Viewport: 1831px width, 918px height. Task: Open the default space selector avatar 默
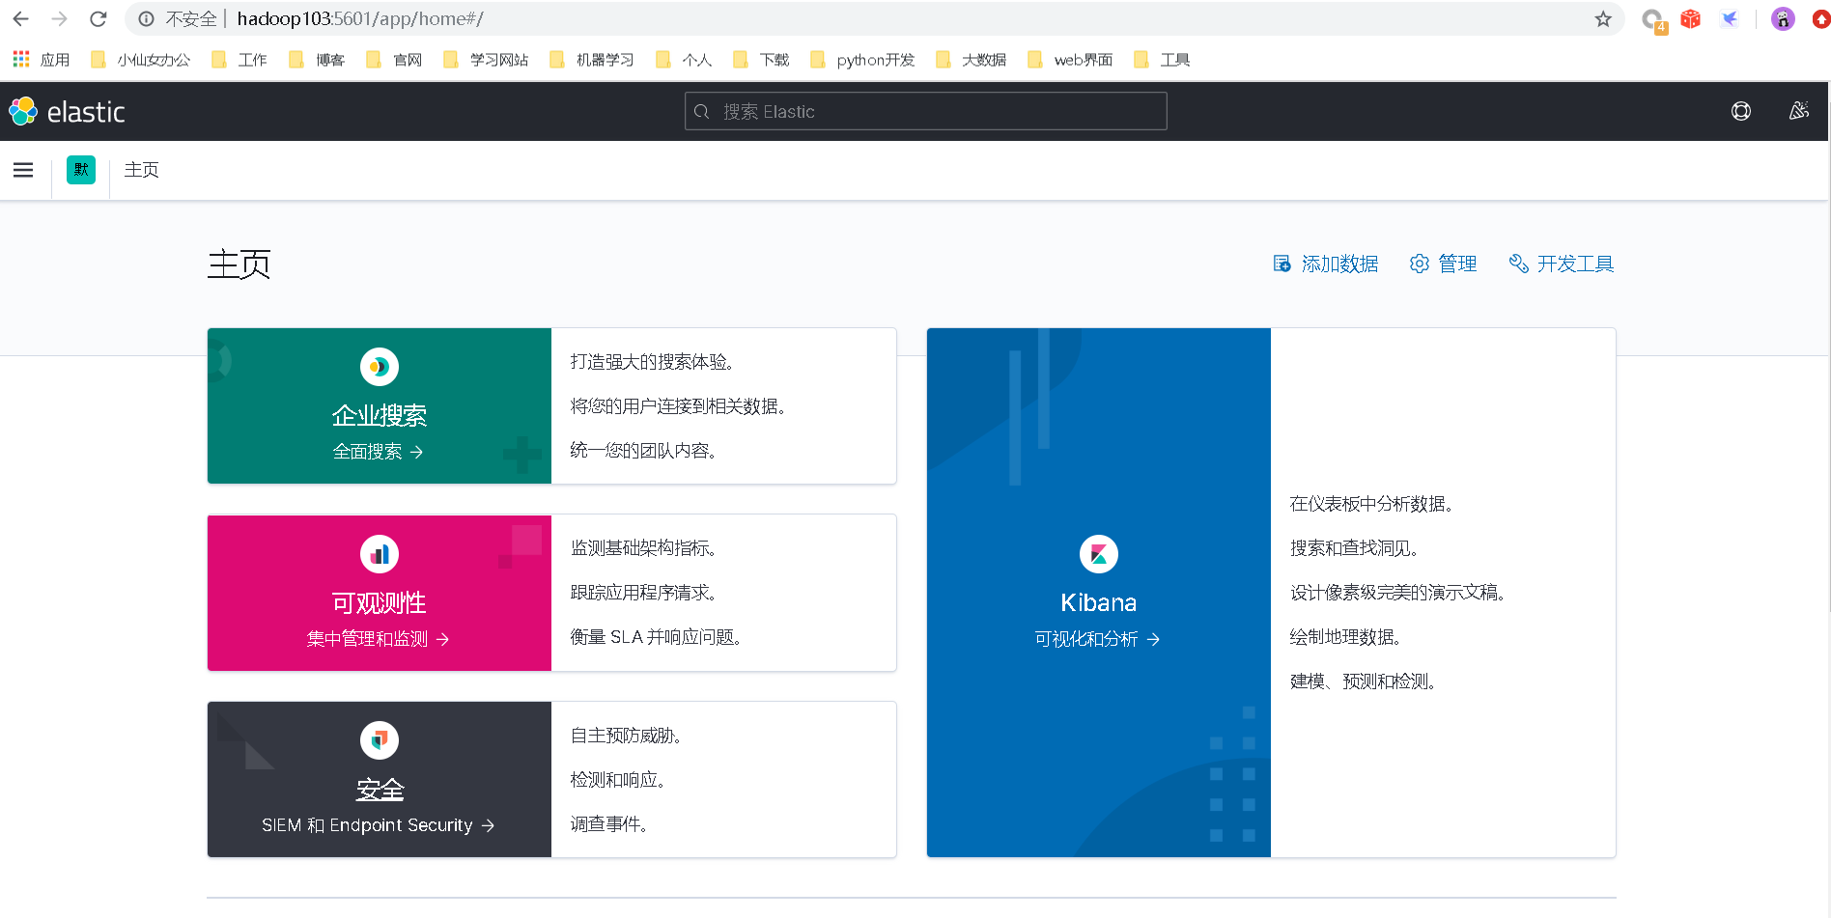tap(81, 170)
